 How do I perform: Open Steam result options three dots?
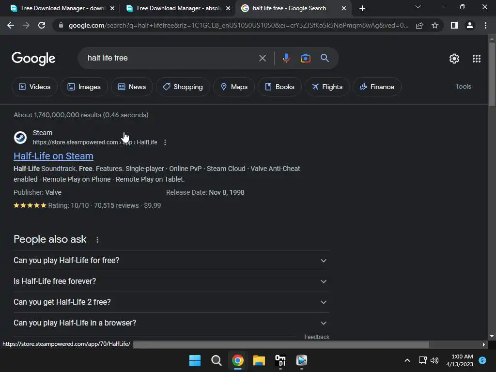pyautogui.click(x=165, y=142)
